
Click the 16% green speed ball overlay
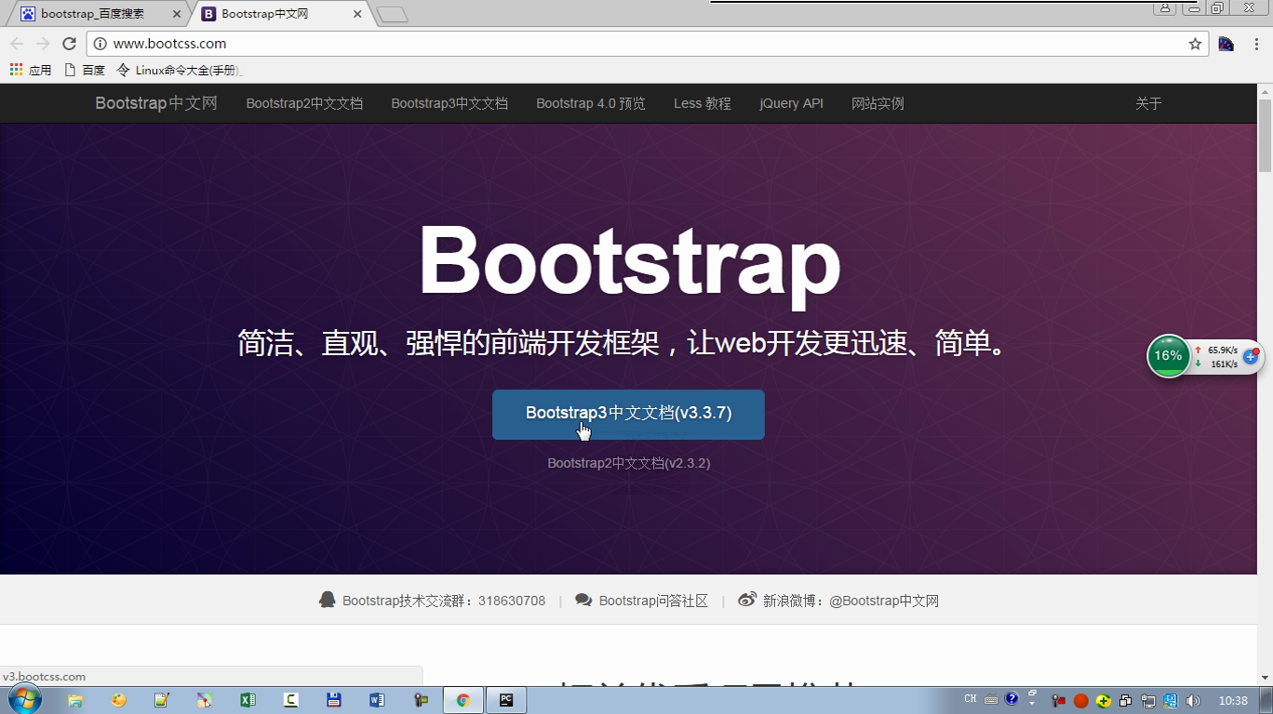click(1168, 355)
